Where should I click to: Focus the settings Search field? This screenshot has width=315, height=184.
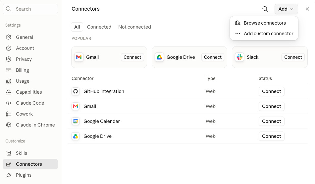click(30, 9)
